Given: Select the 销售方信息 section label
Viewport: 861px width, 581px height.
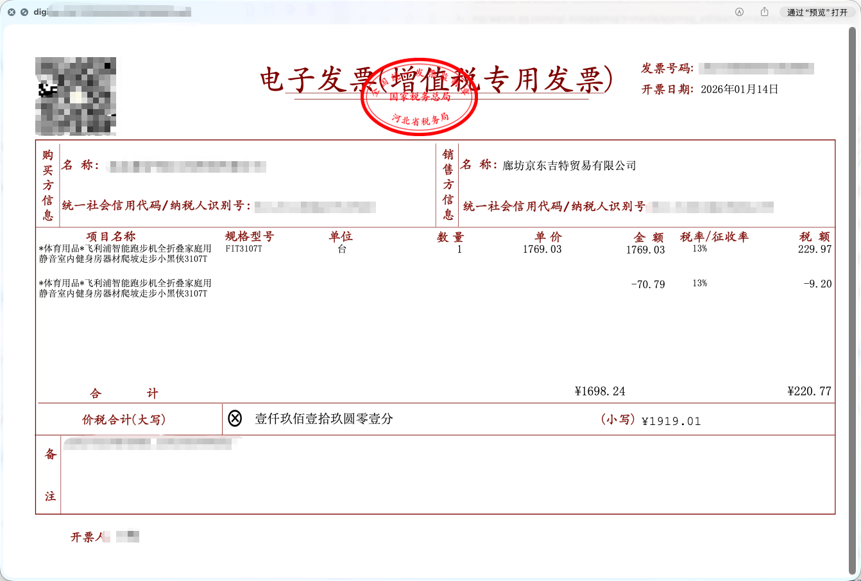Looking at the screenshot, I should 448,184.
